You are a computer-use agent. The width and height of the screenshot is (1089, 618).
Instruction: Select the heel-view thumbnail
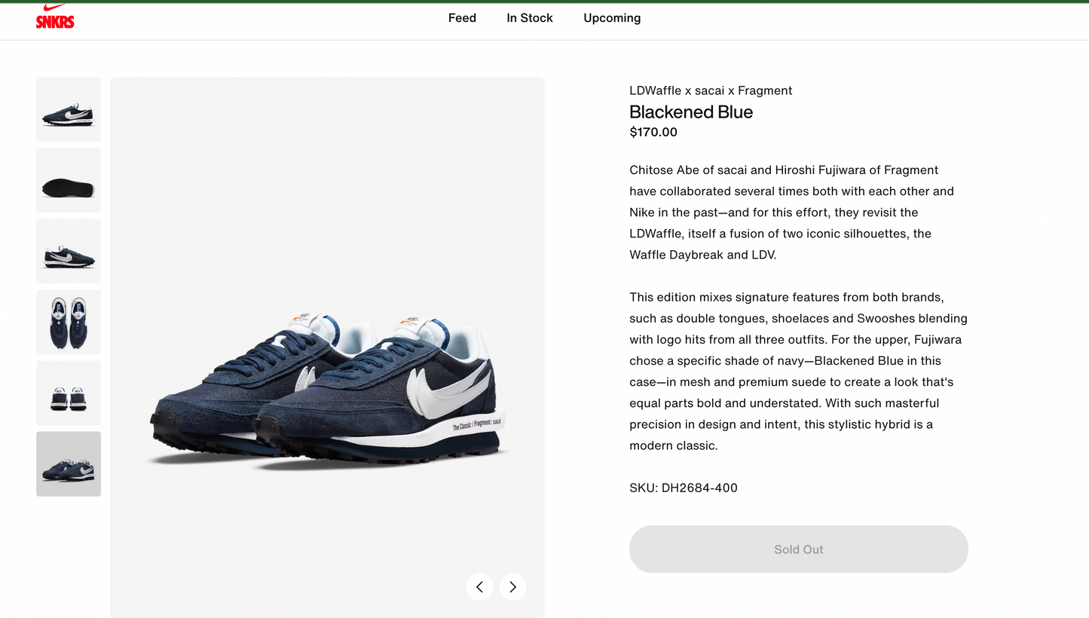click(x=68, y=392)
